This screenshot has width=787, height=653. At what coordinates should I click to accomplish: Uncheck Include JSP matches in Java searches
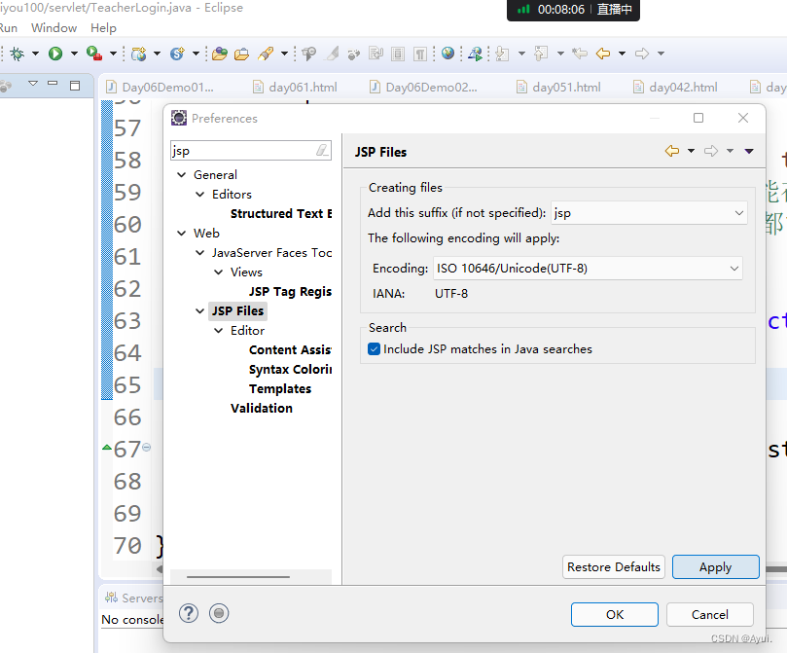(374, 348)
